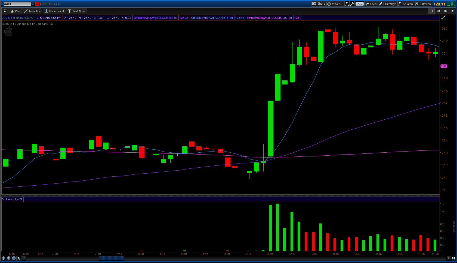This screenshot has height=263, width=457.
Task: Click SimpleMovingAvg (CLOSE, 50, 0) label
Action: coord(155,18)
